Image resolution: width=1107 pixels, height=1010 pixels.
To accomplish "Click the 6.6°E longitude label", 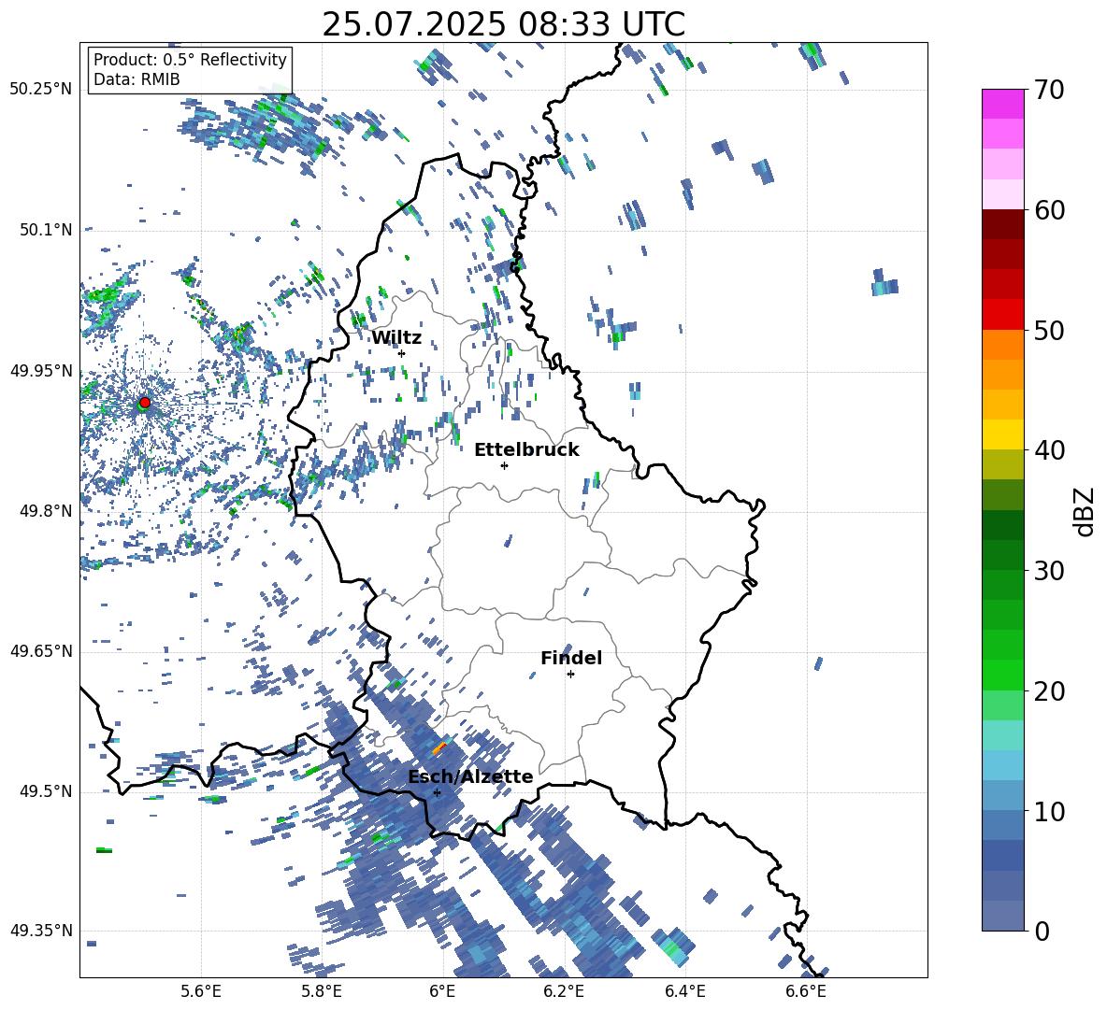I will 806,992.
